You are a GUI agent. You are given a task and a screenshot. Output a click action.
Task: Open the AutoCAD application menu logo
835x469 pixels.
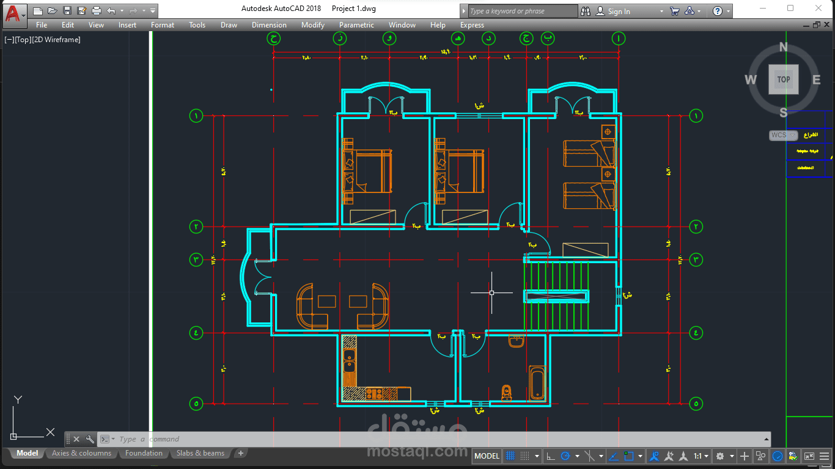point(15,13)
